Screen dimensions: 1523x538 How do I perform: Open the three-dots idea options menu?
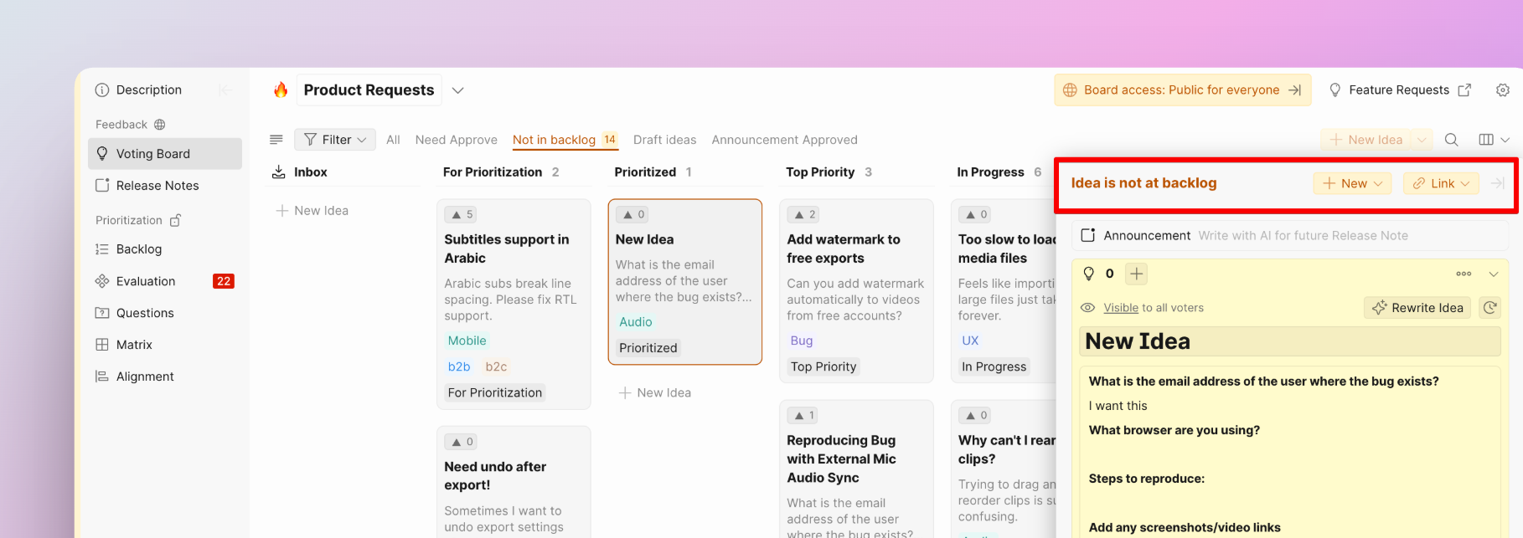click(x=1464, y=274)
